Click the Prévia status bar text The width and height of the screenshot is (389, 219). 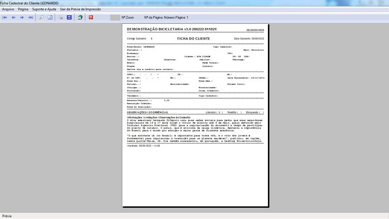coord(7,216)
